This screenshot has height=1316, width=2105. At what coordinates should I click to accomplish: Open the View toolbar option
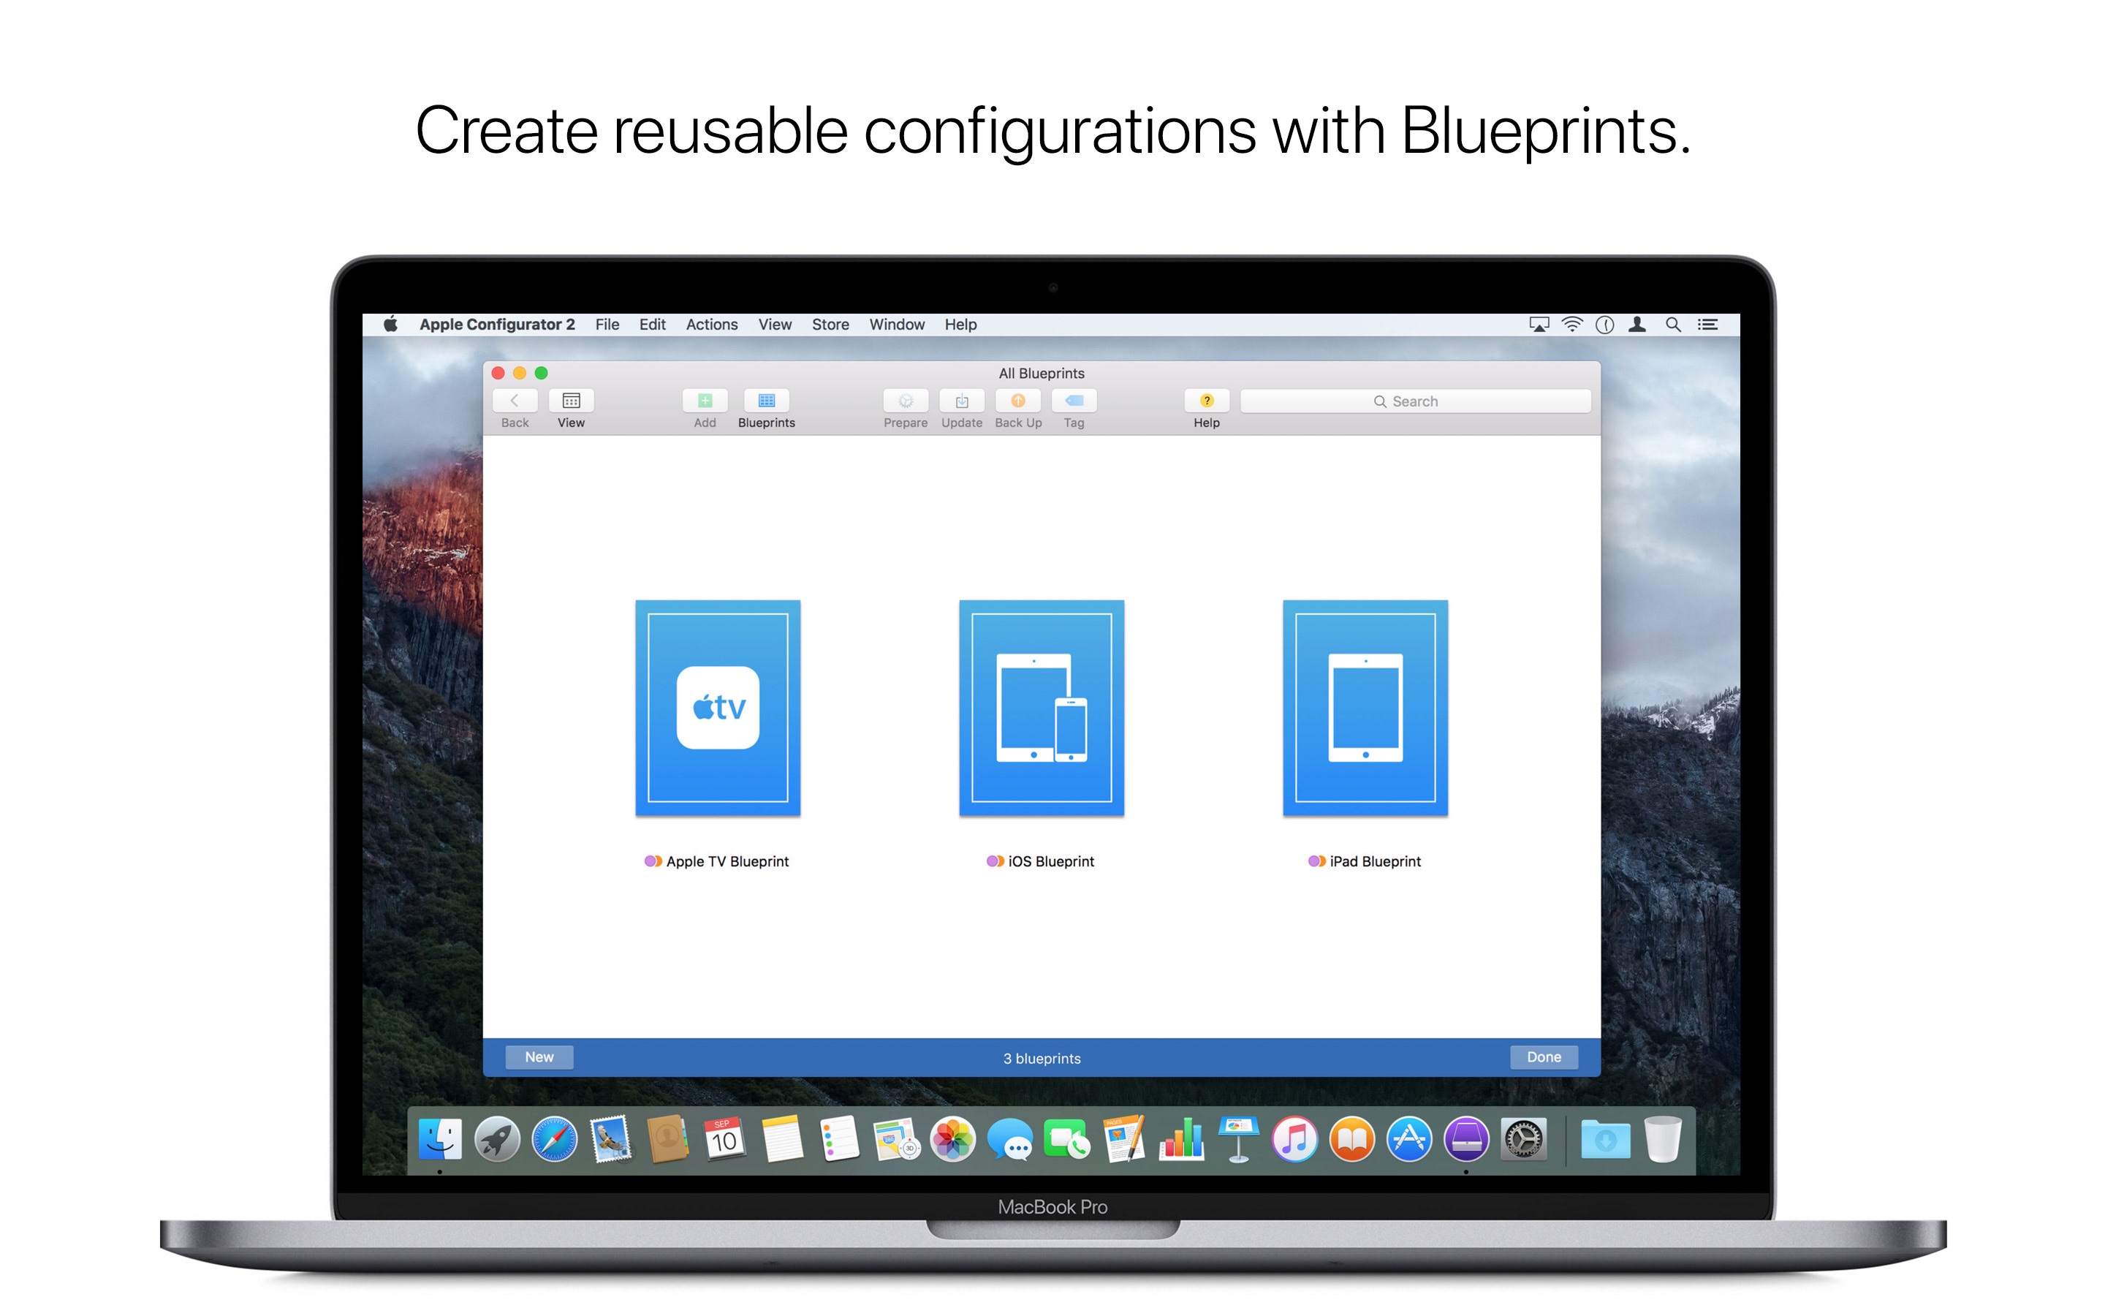point(571,401)
